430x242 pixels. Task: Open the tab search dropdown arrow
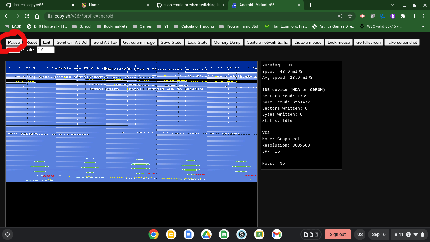392,5
